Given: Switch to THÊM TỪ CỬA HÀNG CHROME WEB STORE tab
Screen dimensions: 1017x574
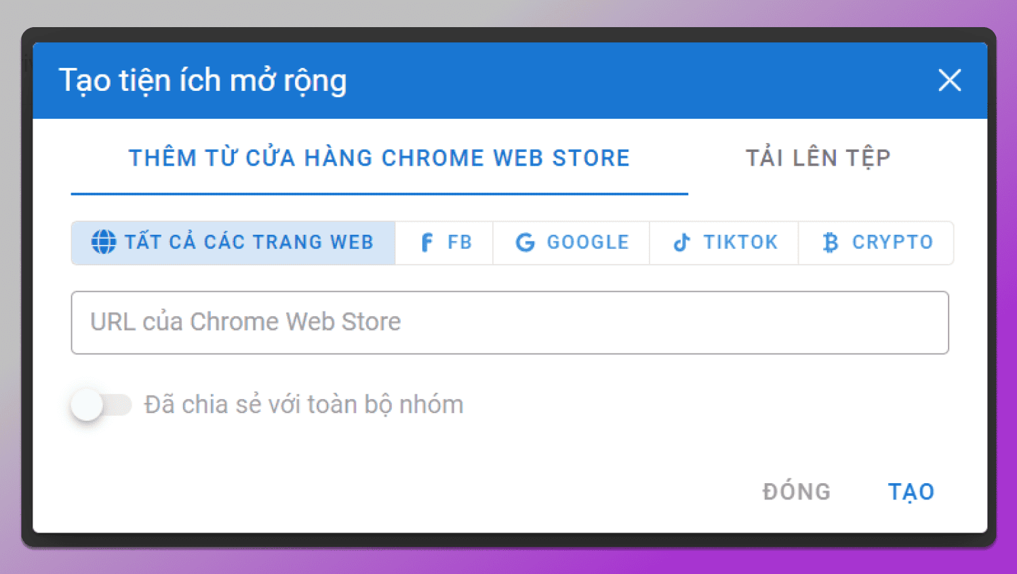Looking at the screenshot, I should pos(380,158).
